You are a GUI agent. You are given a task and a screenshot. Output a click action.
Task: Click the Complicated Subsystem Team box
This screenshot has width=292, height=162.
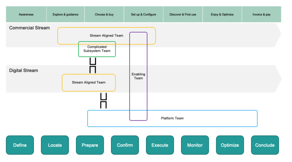click(x=97, y=49)
